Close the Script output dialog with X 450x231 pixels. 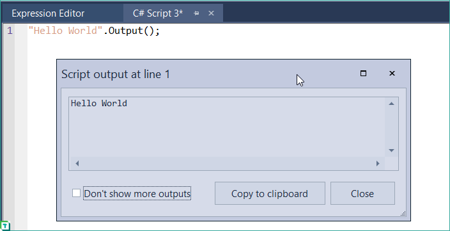click(392, 73)
